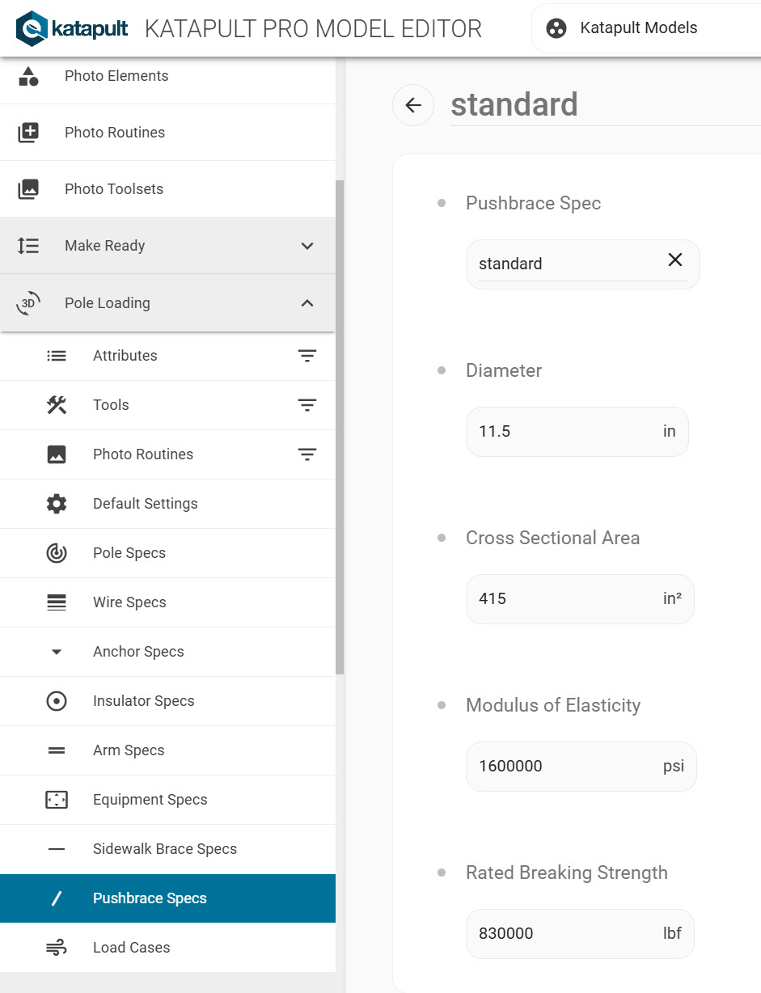The height and width of the screenshot is (993, 761).
Task: Collapse the Pole Loading section
Action: coord(307,303)
